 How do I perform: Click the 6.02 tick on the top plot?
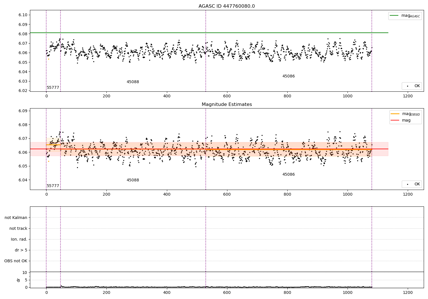click(x=23, y=91)
